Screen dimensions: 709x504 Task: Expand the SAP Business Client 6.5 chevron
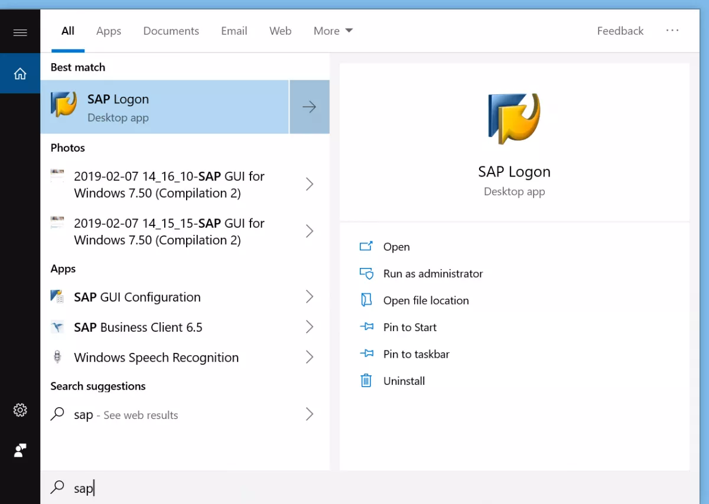pos(309,327)
